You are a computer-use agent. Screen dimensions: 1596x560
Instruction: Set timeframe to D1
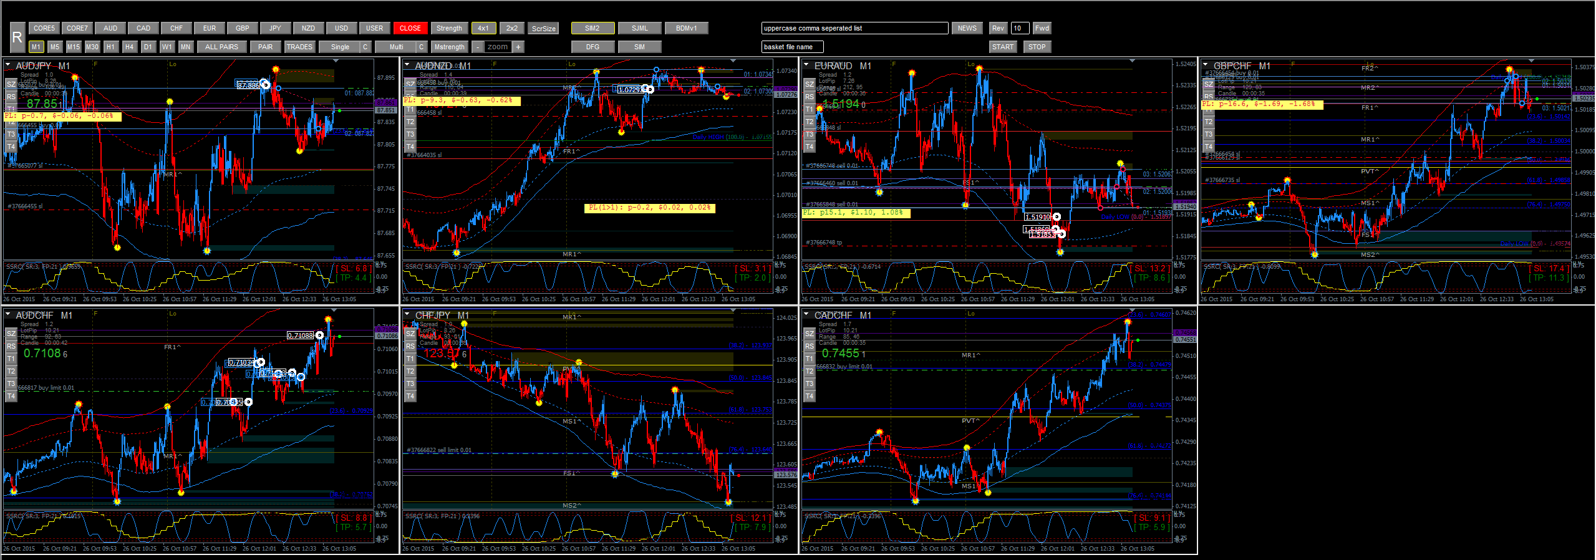click(148, 47)
